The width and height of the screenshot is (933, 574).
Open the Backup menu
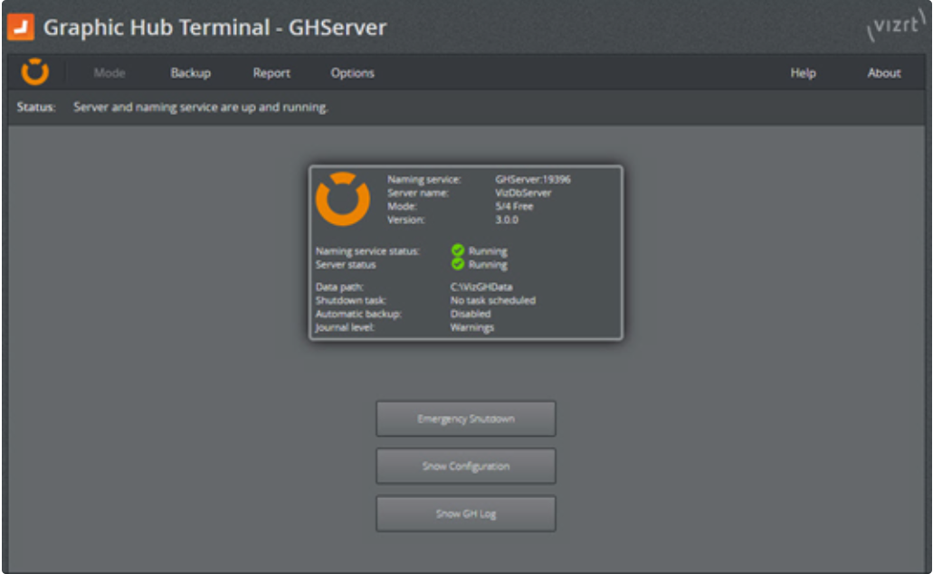pos(191,73)
